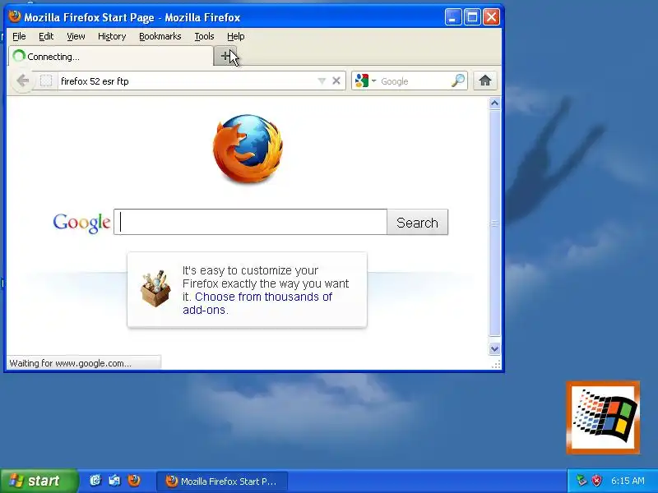Click the Google logo beside search field
The width and height of the screenshot is (658, 493).
point(81,223)
